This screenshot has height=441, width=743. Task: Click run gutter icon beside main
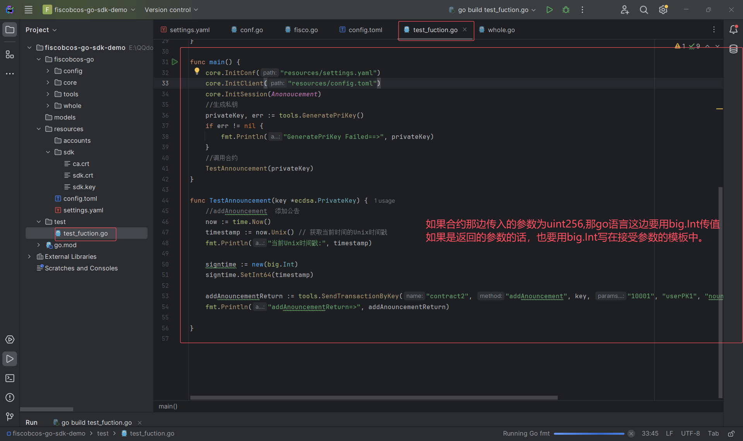(x=175, y=62)
